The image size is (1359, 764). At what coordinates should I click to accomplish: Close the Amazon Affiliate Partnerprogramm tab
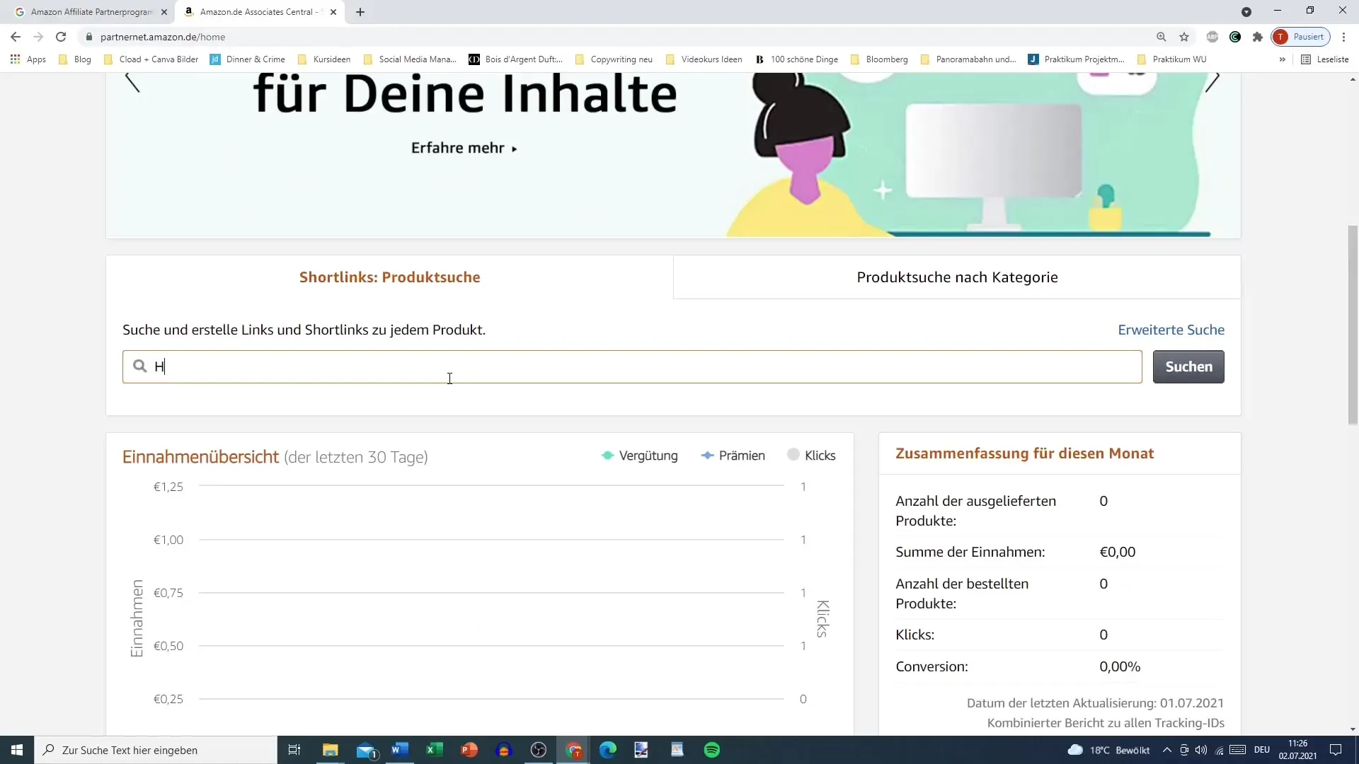pos(164,12)
